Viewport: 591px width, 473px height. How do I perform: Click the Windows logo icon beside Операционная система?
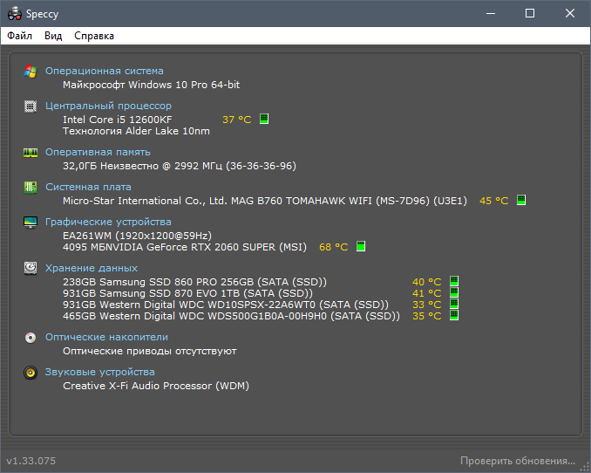pos(31,71)
